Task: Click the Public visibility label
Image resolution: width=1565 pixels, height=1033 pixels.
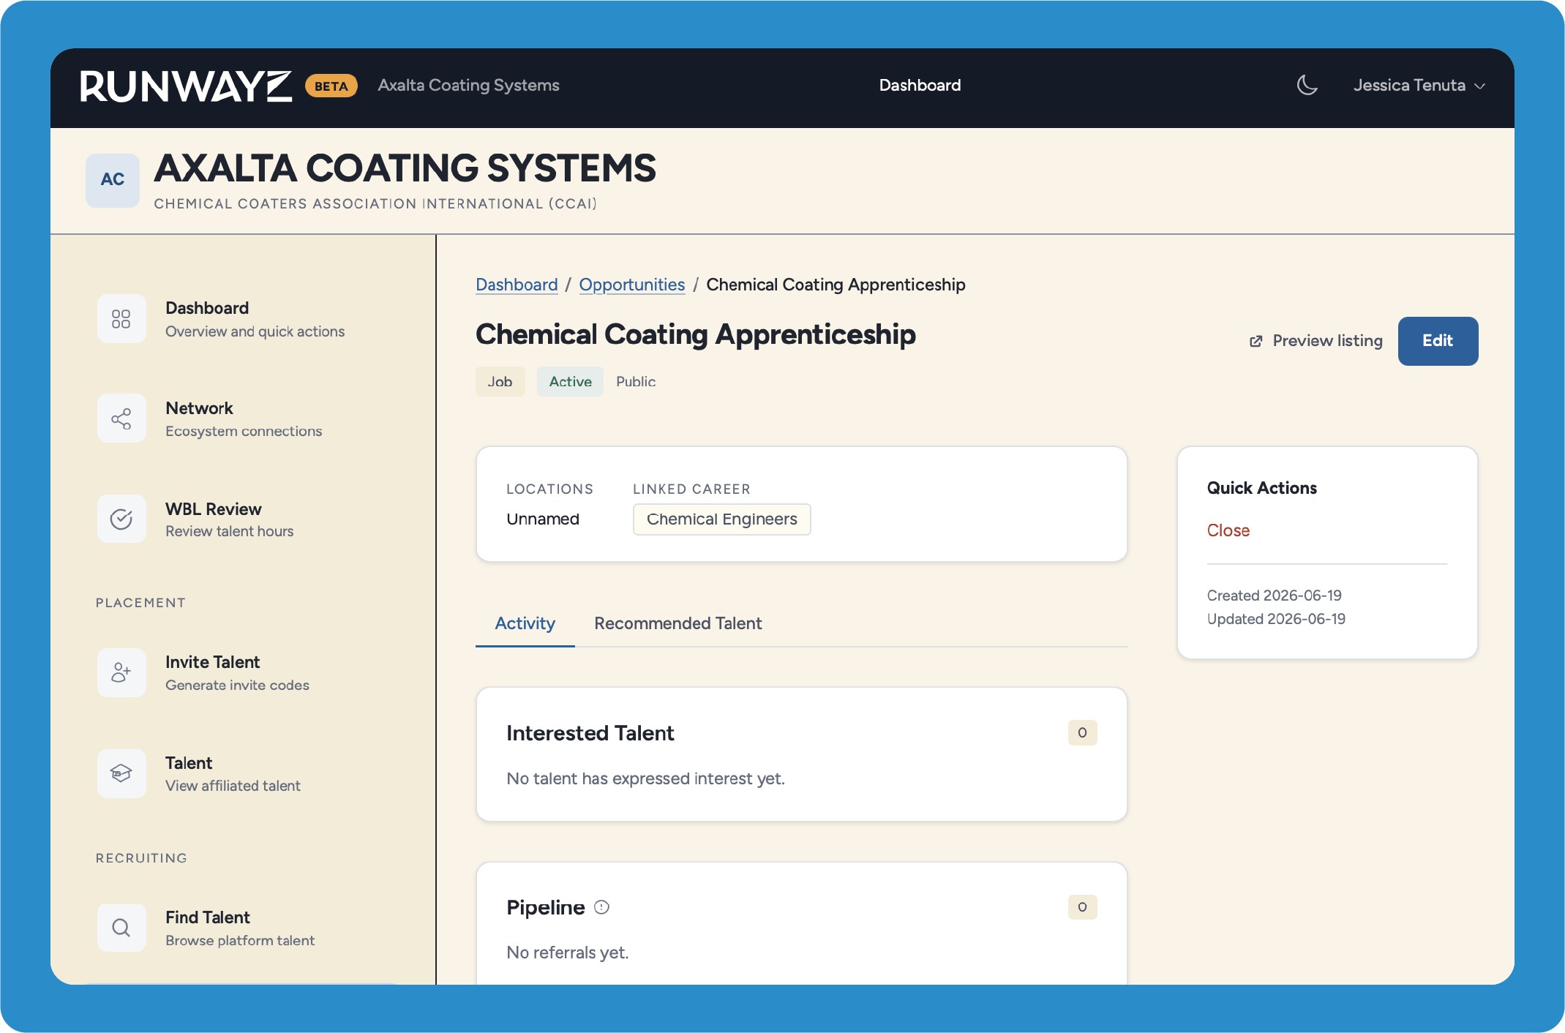Action: 636,382
